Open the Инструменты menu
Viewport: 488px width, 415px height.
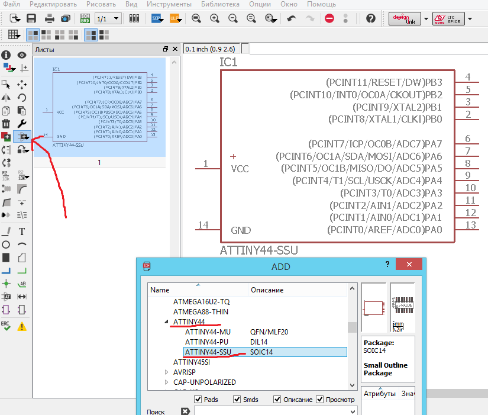(169, 4)
